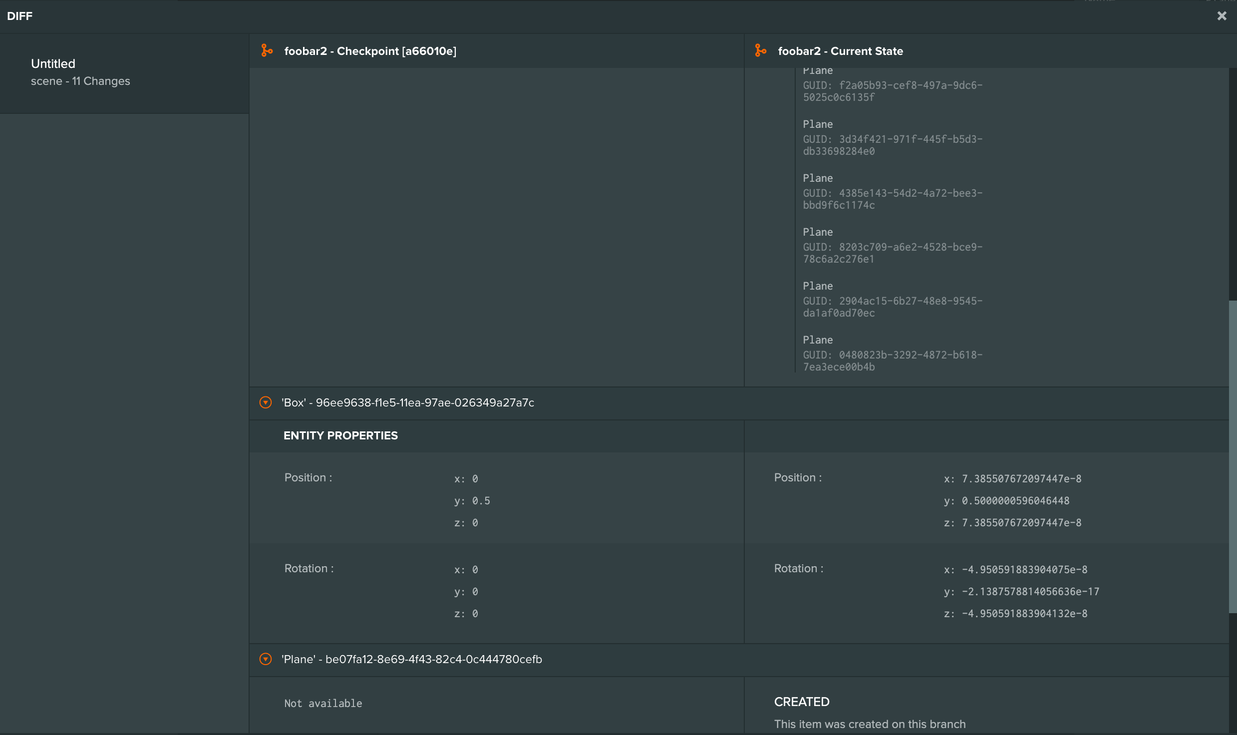
Task: Select the Position y value 0.5 field
Action: [x=472, y=500]
